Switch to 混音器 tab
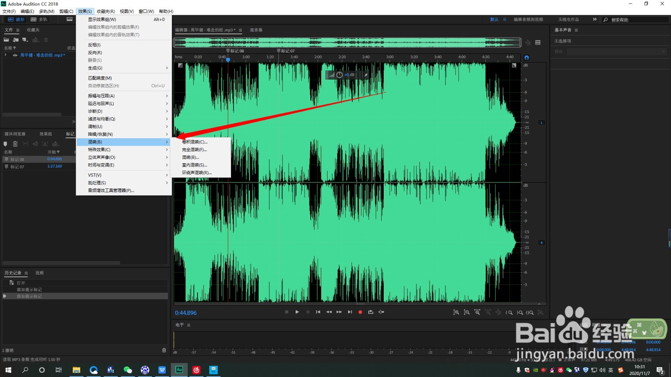Image resolution: width=671 pixels, height=377 pixels. [x=256, y=30]
